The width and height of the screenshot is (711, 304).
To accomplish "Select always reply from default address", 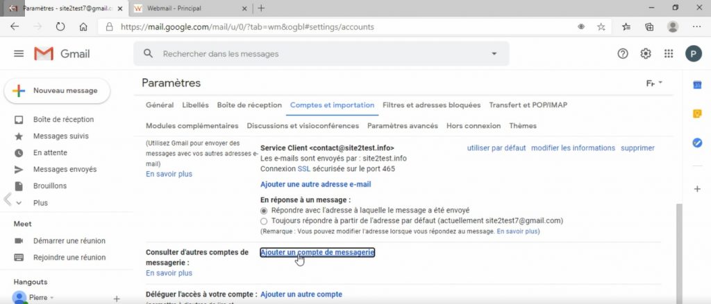I will click(264, 221).
